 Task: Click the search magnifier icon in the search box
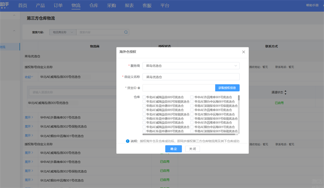click(x=126, y=32)
